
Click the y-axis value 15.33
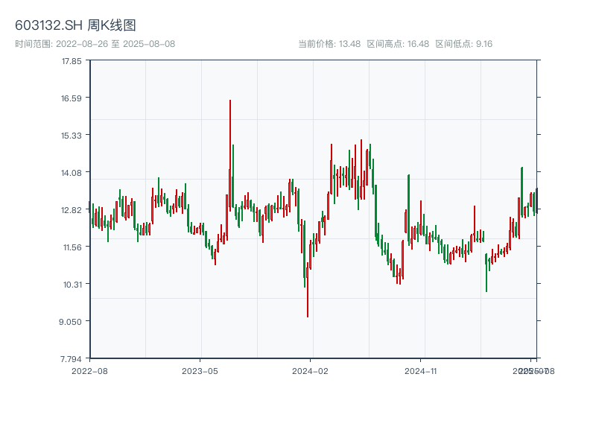(72, 136)
